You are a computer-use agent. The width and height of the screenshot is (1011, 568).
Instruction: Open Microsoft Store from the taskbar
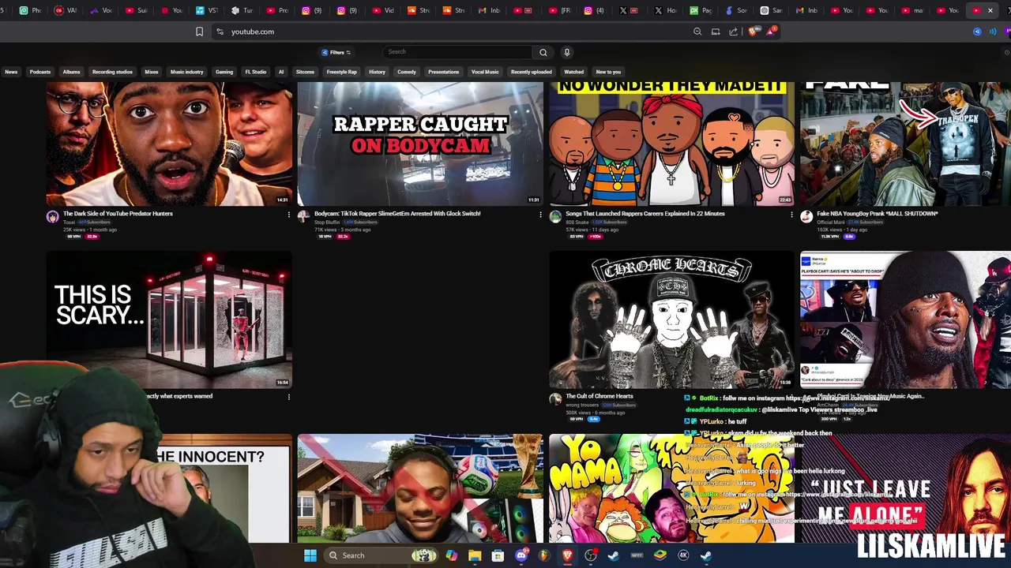[x=498, y=555]
